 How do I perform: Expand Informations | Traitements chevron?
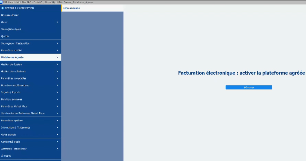click(x=57, y=127)
